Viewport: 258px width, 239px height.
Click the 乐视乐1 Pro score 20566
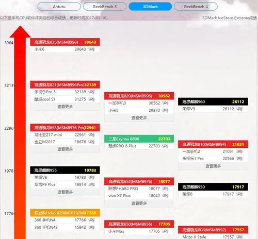[228, 159]
